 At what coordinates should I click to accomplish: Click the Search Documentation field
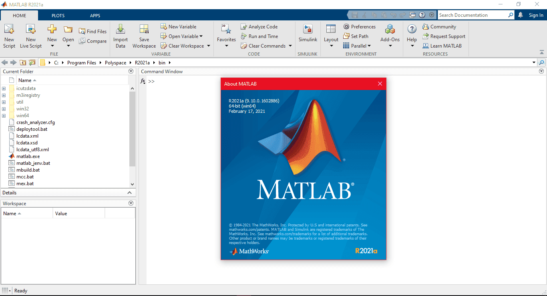tap(473, 15)
